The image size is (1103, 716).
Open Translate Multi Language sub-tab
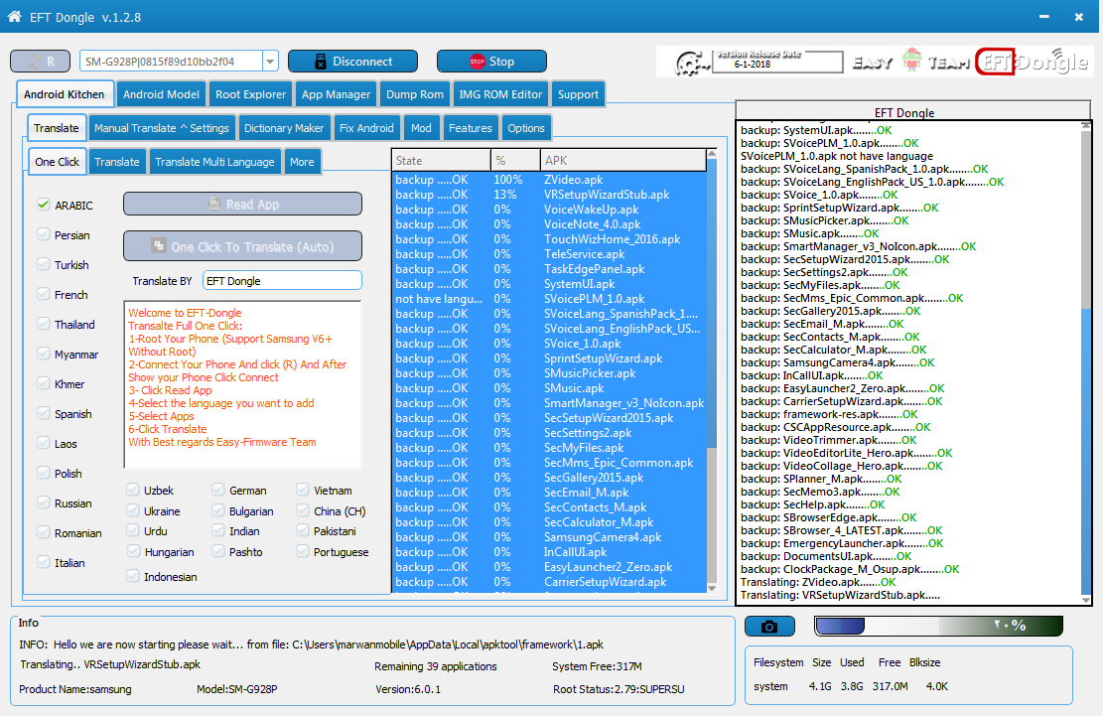pyautogui.click(x=214, y=162)
